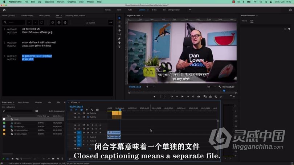
Task: Play the Program monitor video
Action: pos(183,96)
